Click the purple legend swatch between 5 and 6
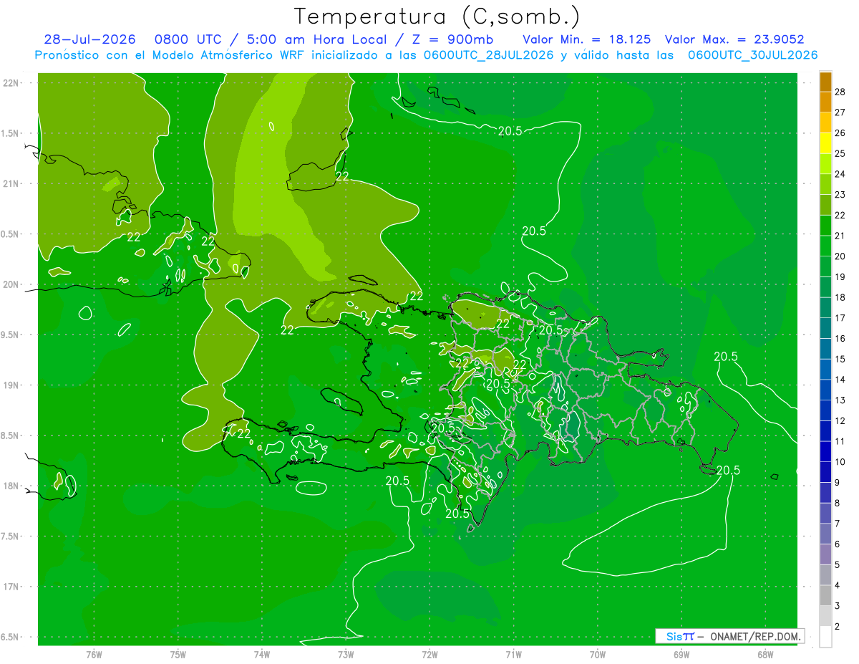 [825, 554]
